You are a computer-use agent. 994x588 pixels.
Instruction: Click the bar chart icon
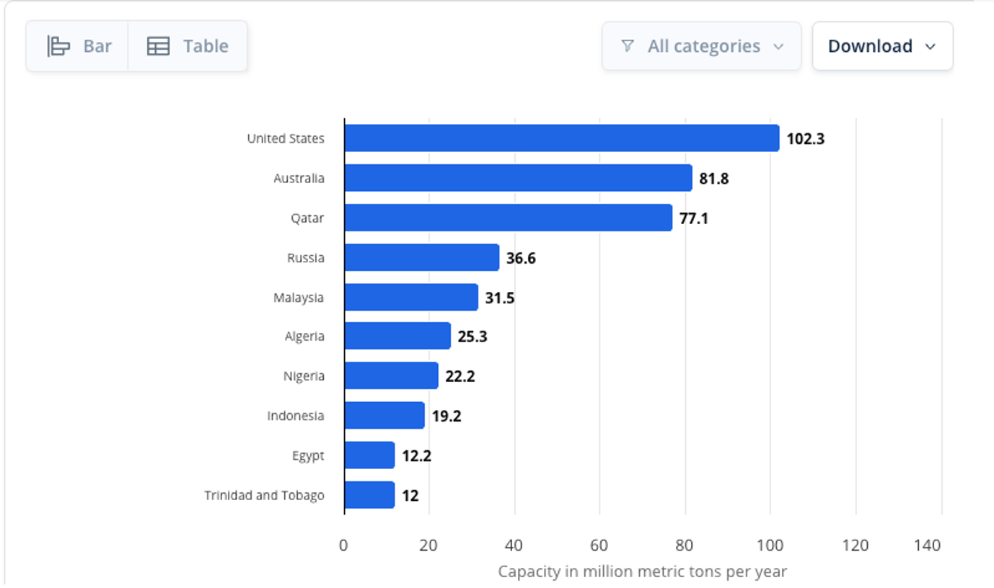(x=58, y=46)
